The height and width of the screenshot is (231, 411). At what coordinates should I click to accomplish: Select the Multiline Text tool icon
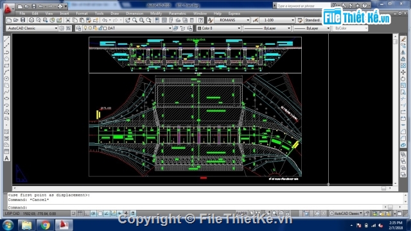tap(6, 158)
